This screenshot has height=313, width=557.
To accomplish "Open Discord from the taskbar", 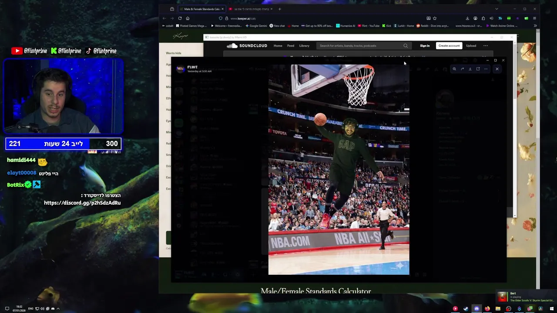I will click(x=476, y=309).
